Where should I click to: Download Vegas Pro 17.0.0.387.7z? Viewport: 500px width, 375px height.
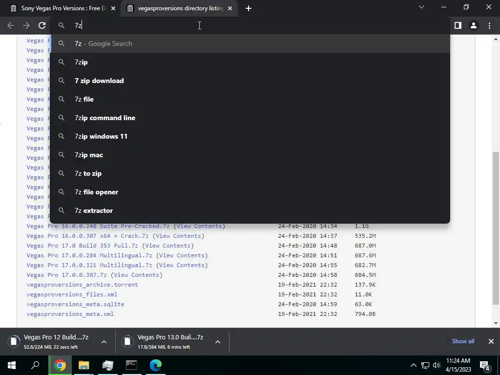tap(66, 275)
